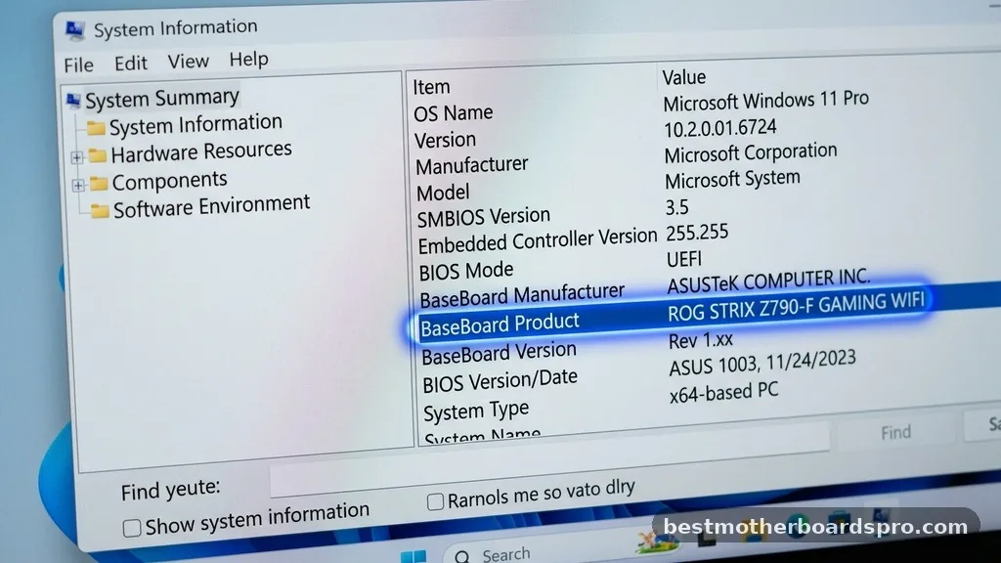
Task: Select the Model row label
Action: (x=443, y=193)
